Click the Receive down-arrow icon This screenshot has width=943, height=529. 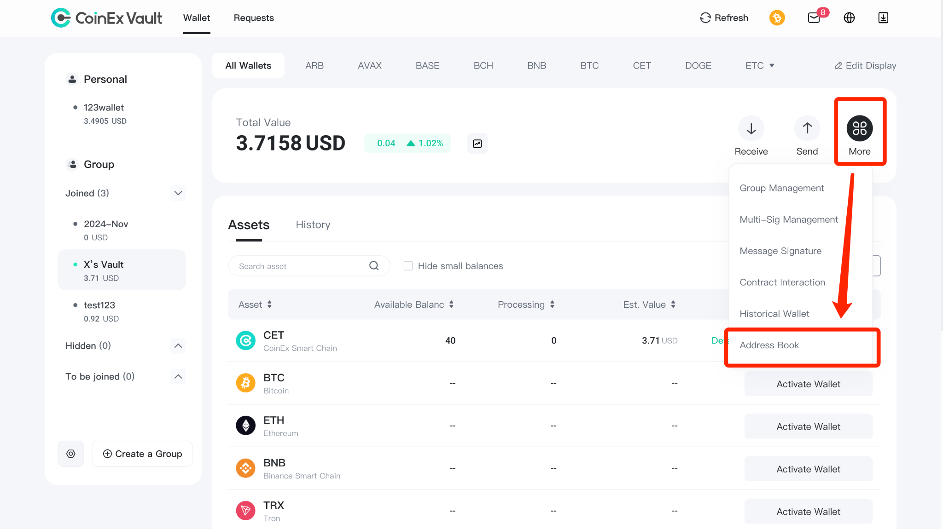pyautogui.click(x=751, y=128)
